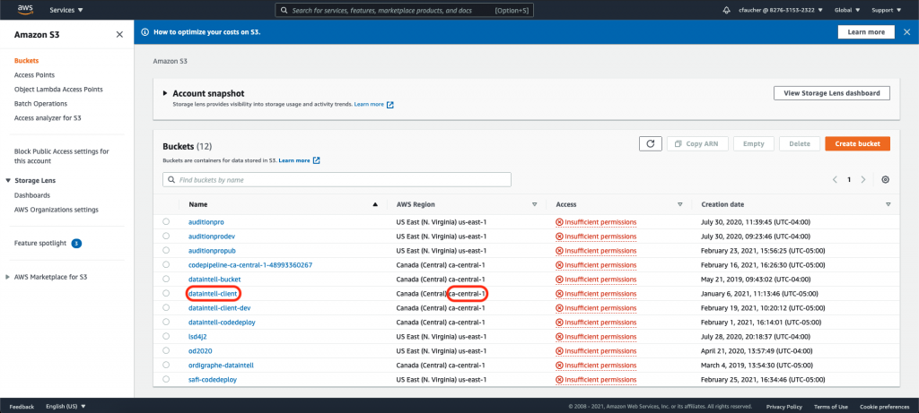Screen dimensions: 919x413
Task: Open Storage Lens Dashboards
Action: click(32, 195)
